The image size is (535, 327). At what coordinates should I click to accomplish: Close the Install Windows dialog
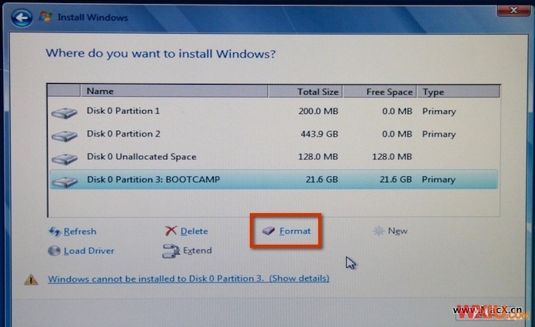[x=513, y=10]
